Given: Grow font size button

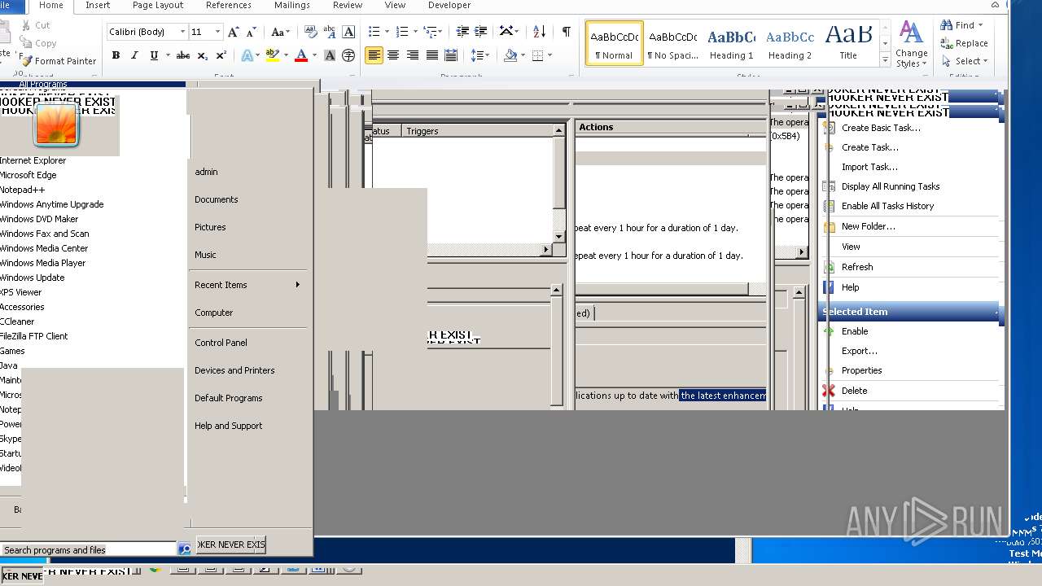Looking at the screenshot, I should pyautogui.click(x=234, y=32).
